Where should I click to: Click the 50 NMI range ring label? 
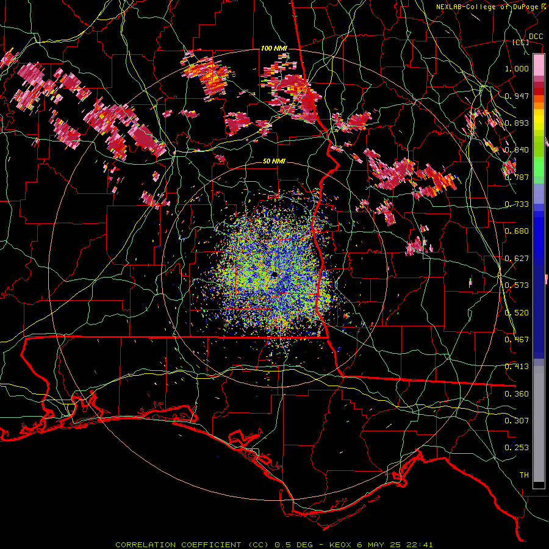(x=274, y=161)
